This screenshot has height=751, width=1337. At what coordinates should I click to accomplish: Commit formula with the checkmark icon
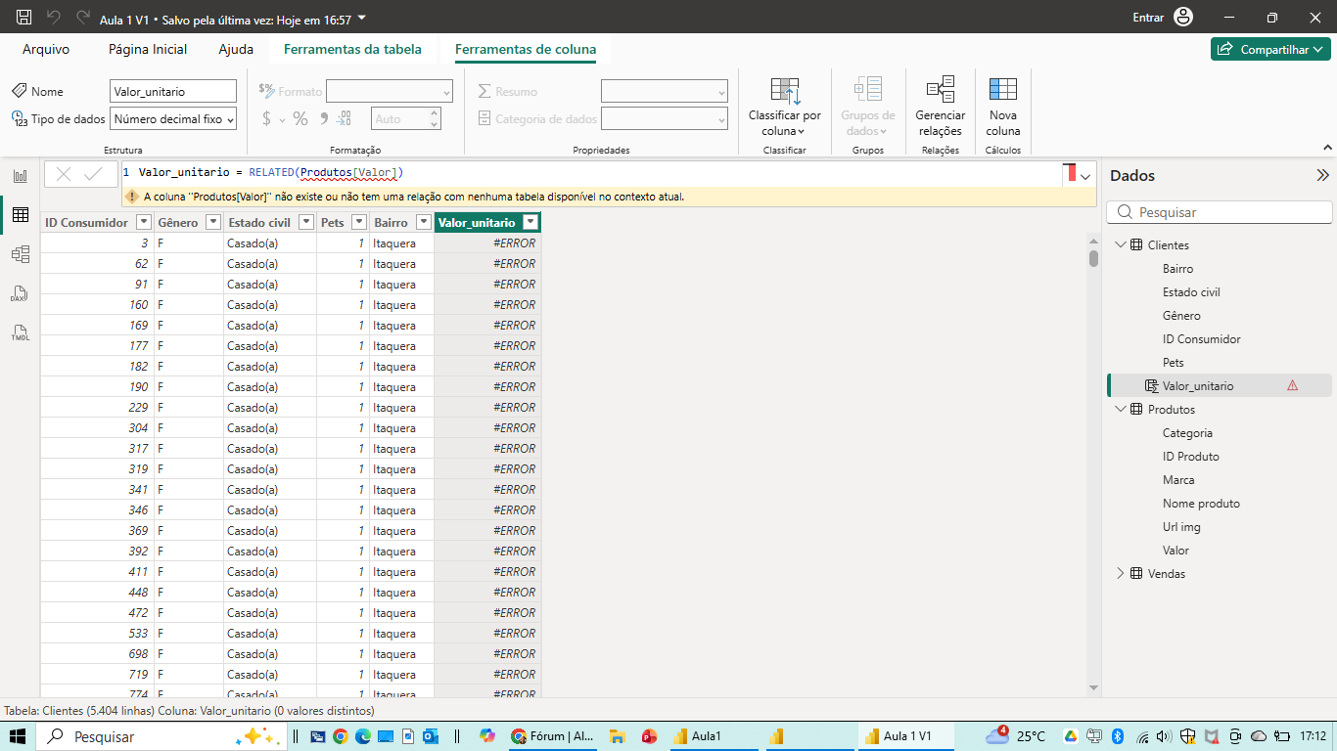coord(94,174)
